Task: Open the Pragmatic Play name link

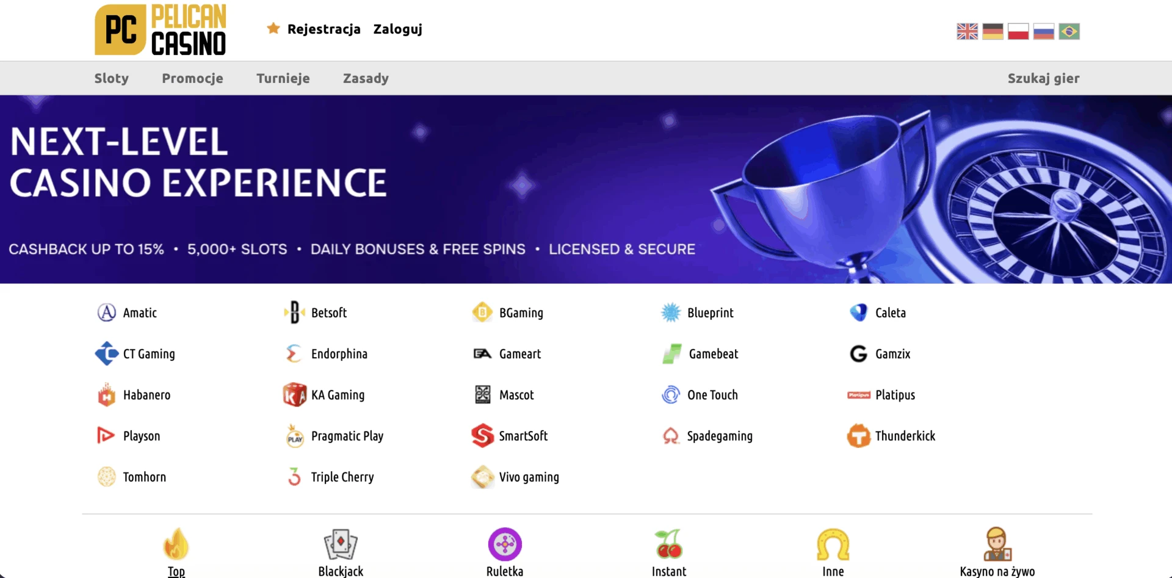Action: [347, 436]
